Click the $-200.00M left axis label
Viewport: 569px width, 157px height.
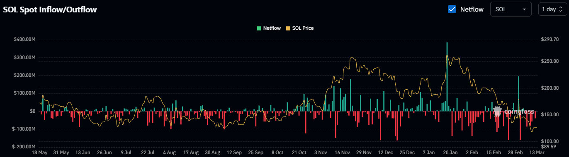click(24, 147)
